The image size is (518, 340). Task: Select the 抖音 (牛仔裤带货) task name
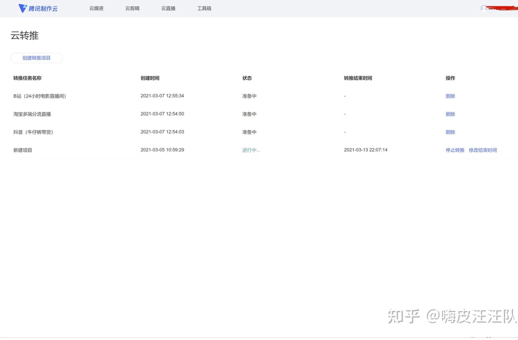point(33,132)
